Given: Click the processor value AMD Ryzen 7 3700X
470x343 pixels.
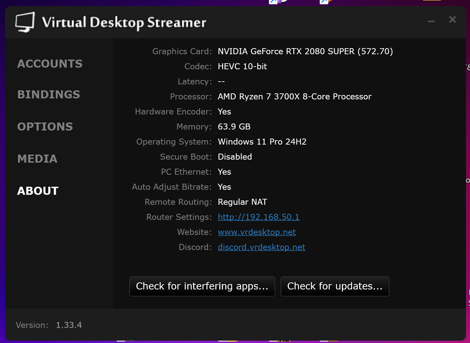Looking at the screenshot, I should click(295, 96).
